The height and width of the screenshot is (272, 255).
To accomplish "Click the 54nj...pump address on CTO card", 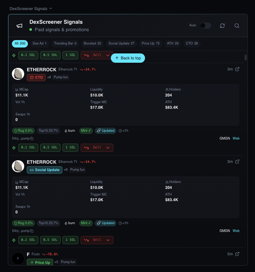I will 21,138.
